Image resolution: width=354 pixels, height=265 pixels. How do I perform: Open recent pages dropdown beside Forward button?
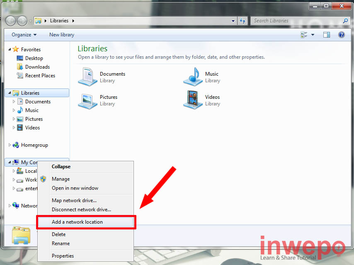30,21
